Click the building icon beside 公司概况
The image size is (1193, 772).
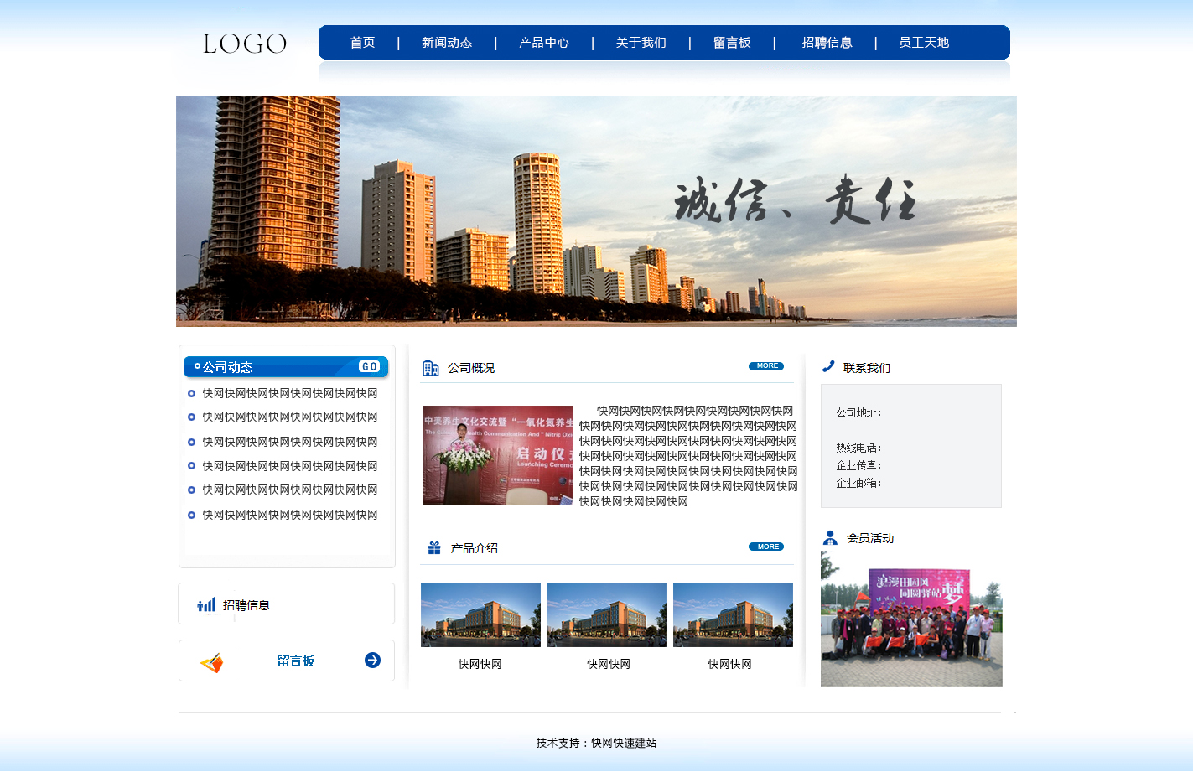pyautogui.click(x=430, y=368)
